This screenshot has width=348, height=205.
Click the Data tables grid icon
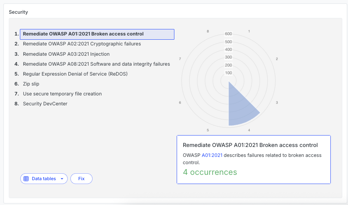(x=26, y=179)
